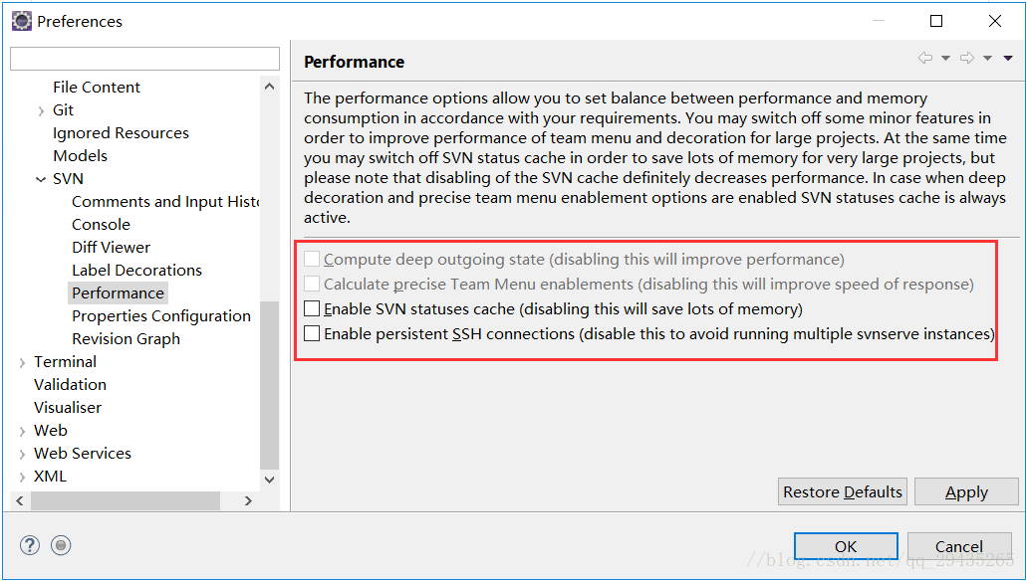
Task: Open the Revision Graph preferences page
Action: coord(126,338)
